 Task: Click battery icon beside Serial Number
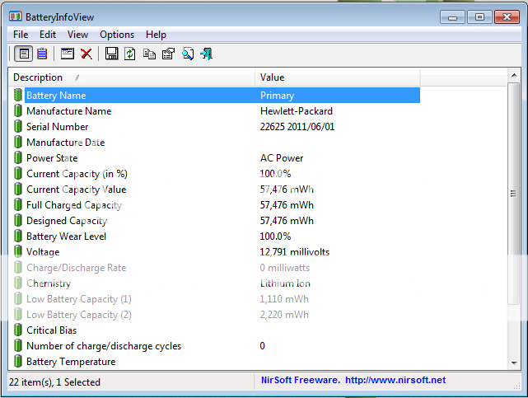pos(18,127)
